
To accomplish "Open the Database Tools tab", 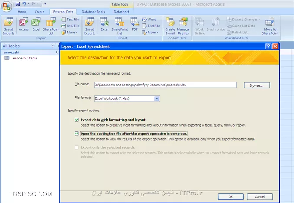I will click(x=93, y=12).
